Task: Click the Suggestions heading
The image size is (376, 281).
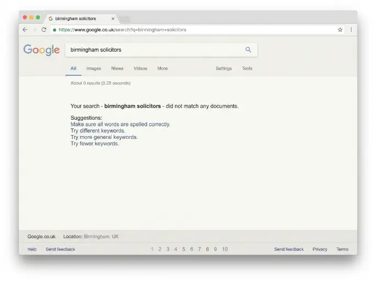Action: [86, 117]
